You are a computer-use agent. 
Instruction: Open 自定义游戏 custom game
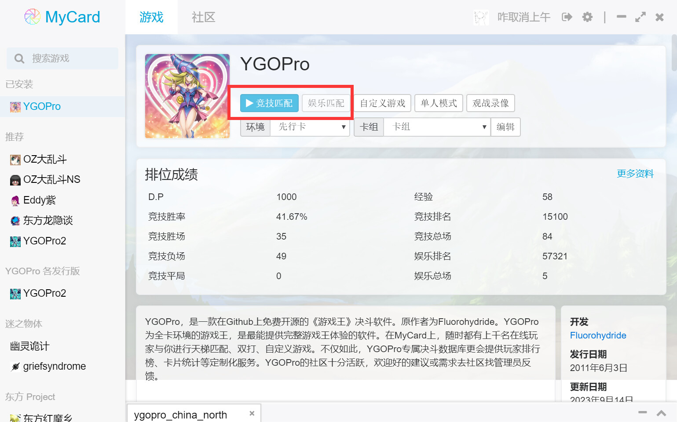pos(382,103)
